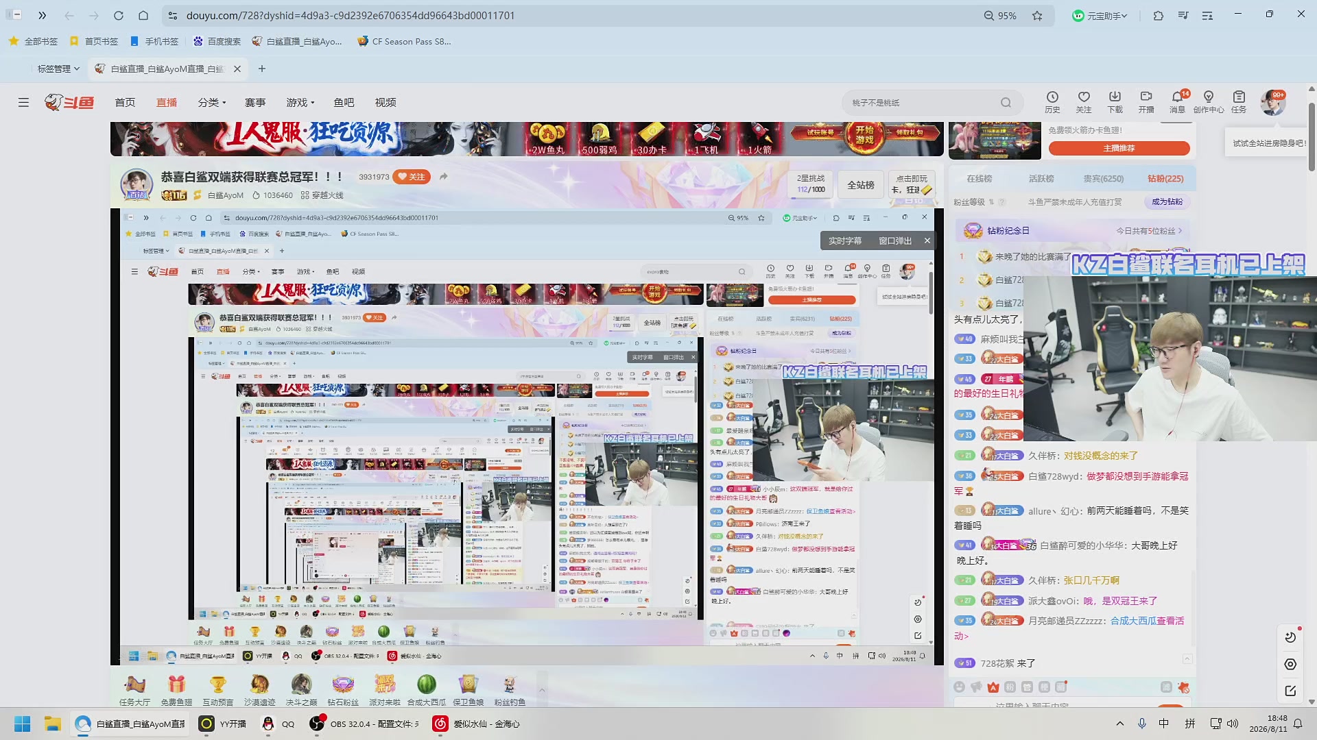1317x740 pixels.
Task: Open the 穿越火线 game category link
Action: (x=322, y=195)
